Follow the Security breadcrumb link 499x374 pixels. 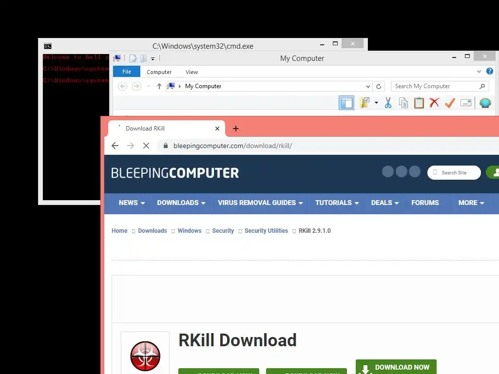223,230
